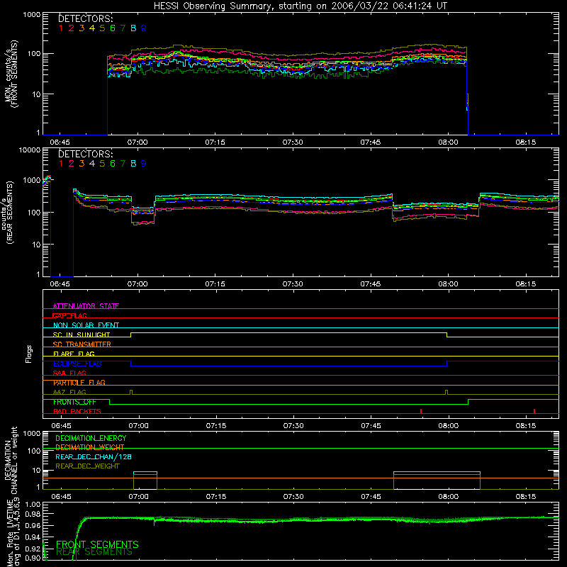The height and width of the screenshot is (567, 567).
Task: Select blue detector 9 in rear segments legend
Action: click(144, 164)
